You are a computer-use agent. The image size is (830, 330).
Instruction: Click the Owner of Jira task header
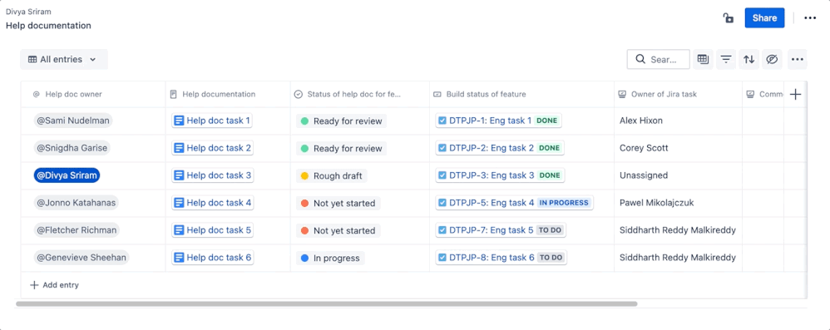pyautogui.click(x=678, y=94)
